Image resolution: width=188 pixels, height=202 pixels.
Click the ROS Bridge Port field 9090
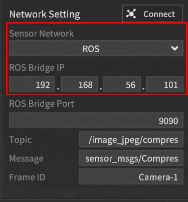point(96,120)
